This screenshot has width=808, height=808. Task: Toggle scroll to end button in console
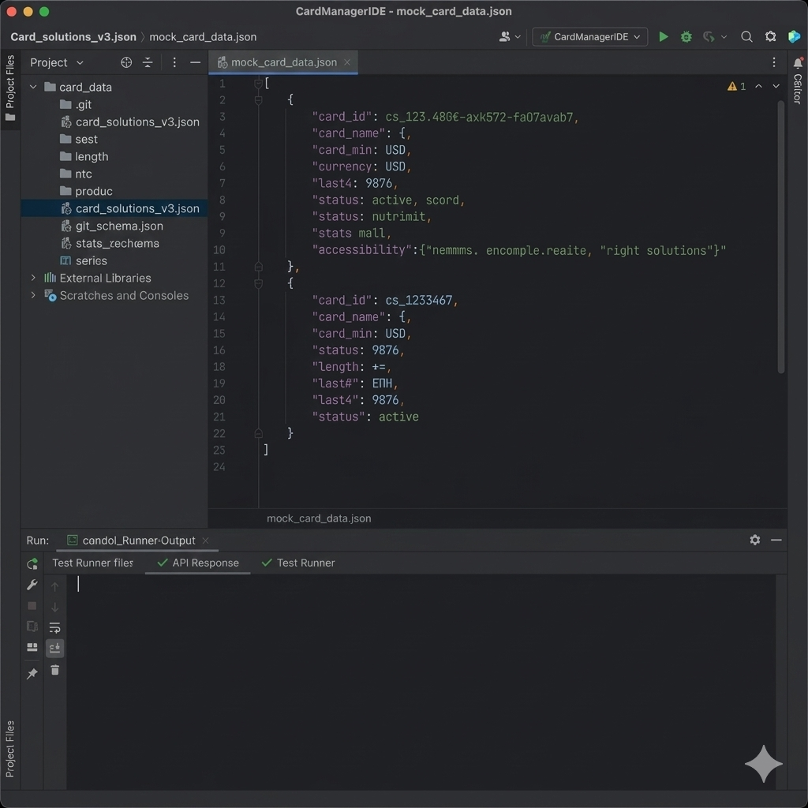coord(54,648)
